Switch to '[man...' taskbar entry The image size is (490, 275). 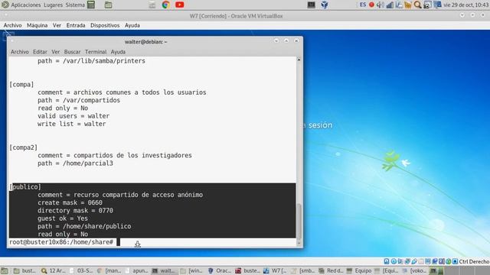click(109, 270)
